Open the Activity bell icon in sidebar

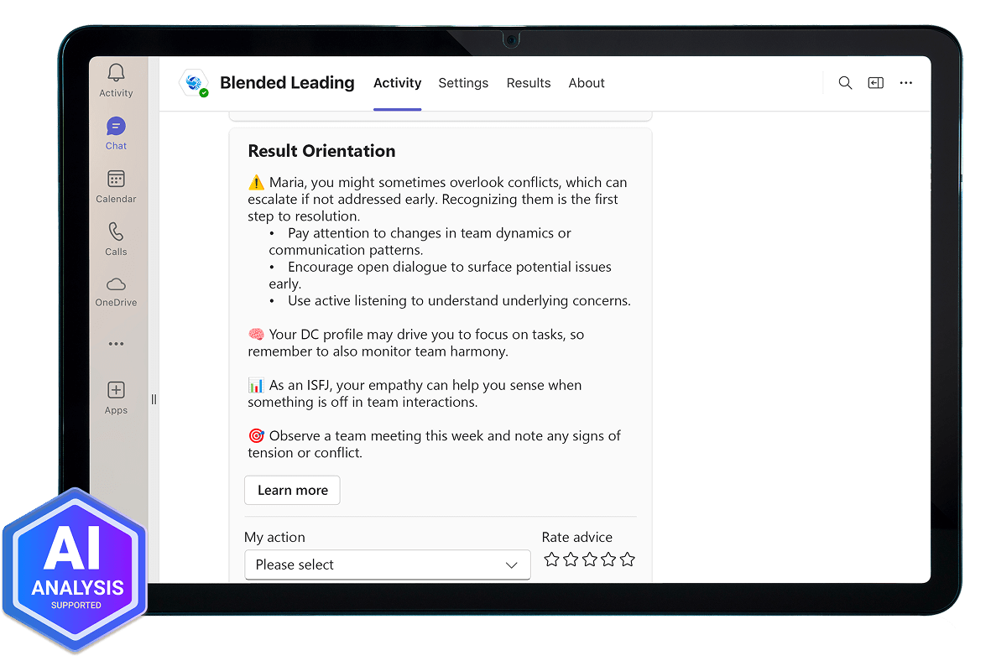(x=116, y=75)
